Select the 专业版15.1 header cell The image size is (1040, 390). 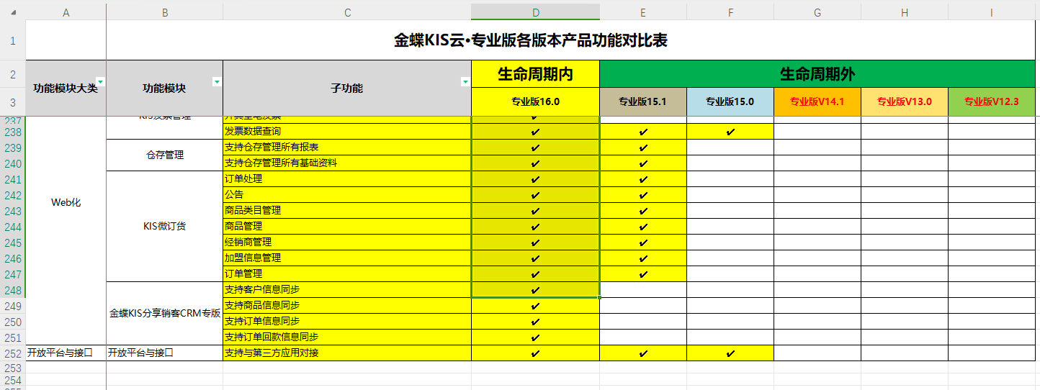643,102
